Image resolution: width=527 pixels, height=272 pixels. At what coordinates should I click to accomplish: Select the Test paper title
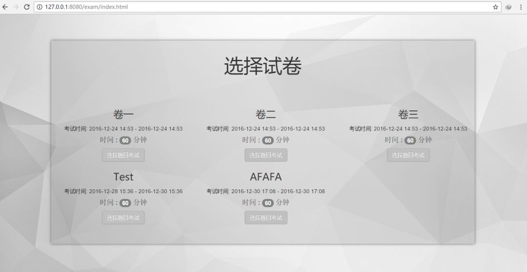coord(123,177)
